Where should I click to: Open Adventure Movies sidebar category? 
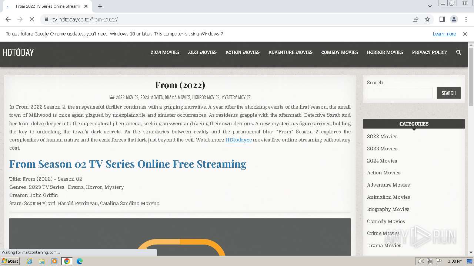click(388, 185)
